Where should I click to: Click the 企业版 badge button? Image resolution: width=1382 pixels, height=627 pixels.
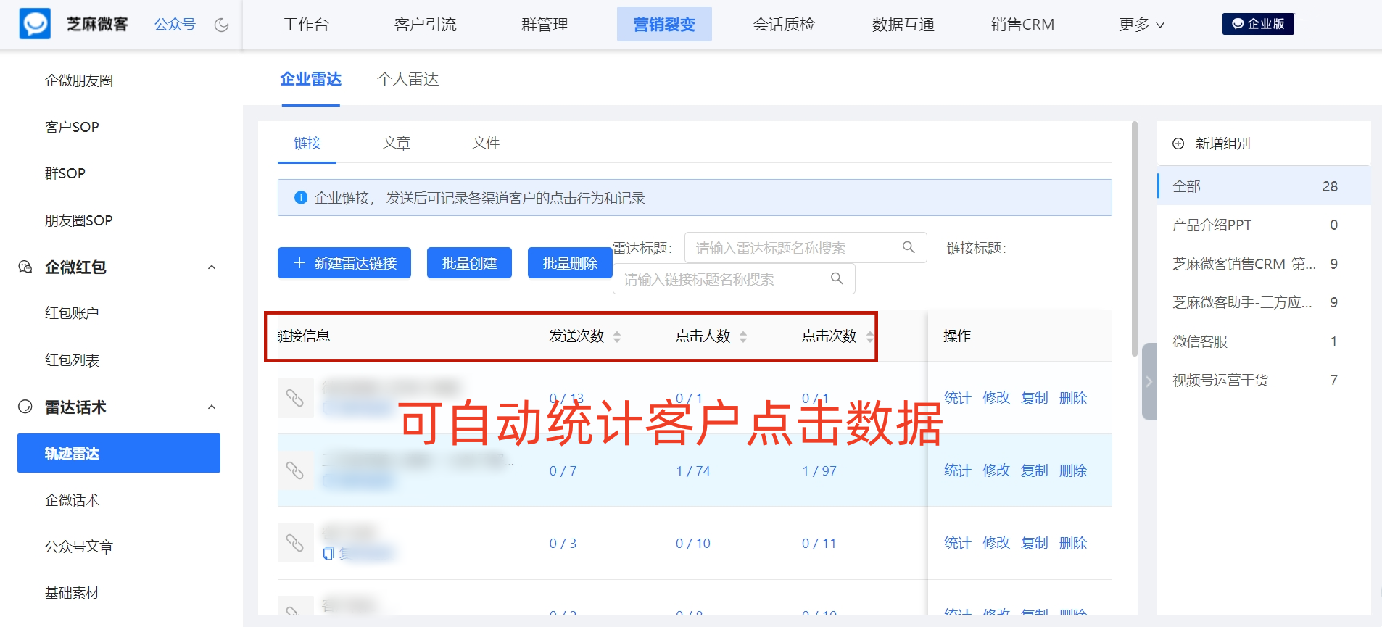click(1258, 24)
